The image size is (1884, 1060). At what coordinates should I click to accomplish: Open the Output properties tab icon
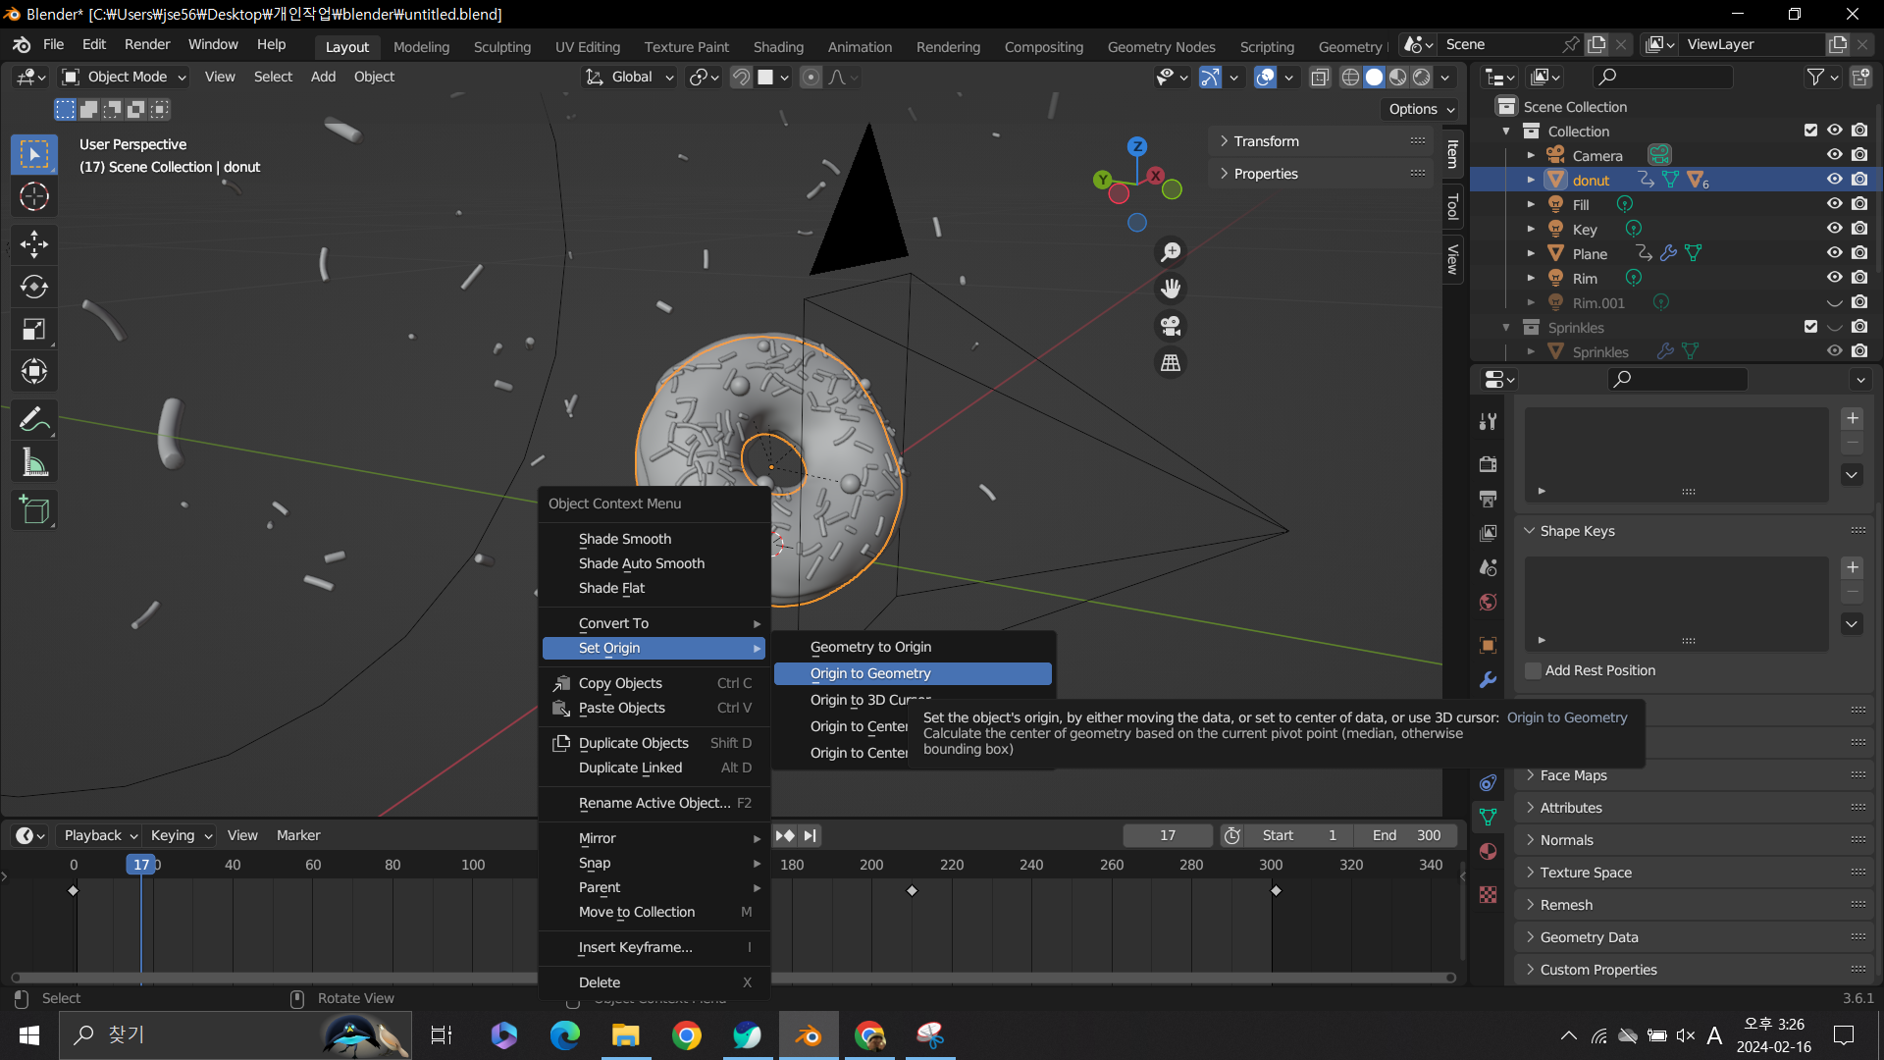(x=1488, y=498)
